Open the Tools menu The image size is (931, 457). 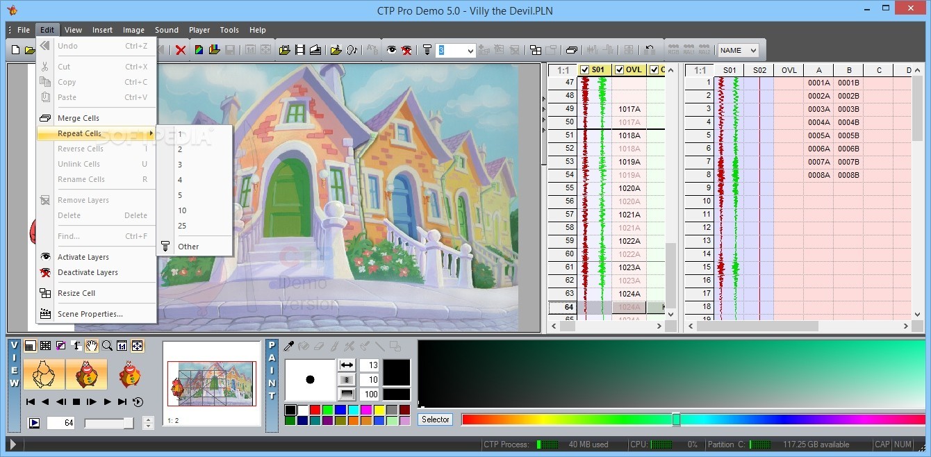(x=229, y=30)
